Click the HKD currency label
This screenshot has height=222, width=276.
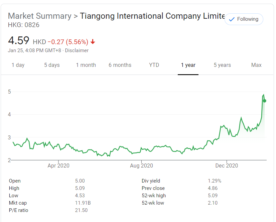pyautogui.click(x=39, y=42)
